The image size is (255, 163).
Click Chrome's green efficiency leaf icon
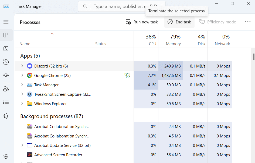[x=127, y=75]
